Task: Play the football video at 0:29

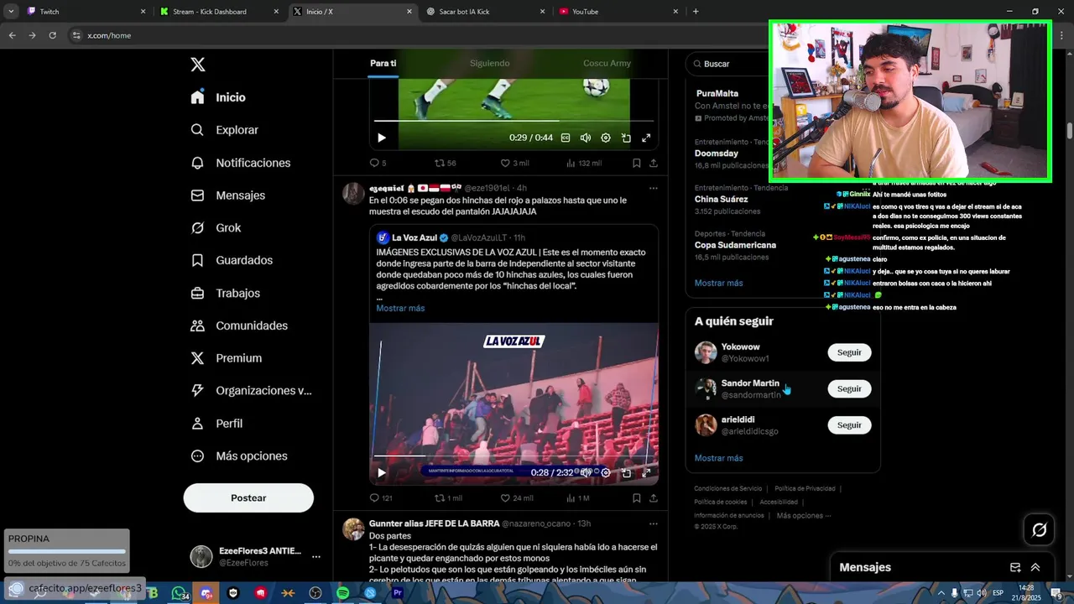Action: (381, 138)
